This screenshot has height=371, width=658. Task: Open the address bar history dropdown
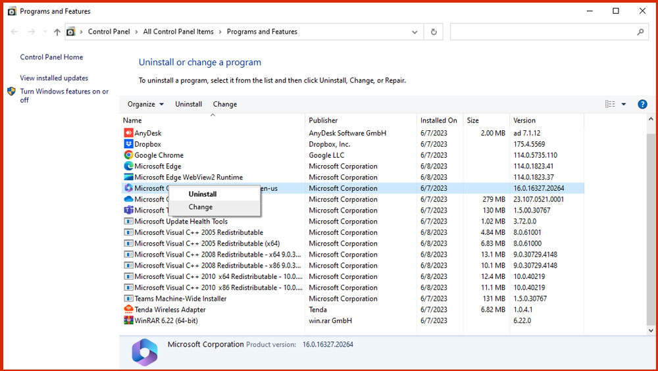click(414, 32)
